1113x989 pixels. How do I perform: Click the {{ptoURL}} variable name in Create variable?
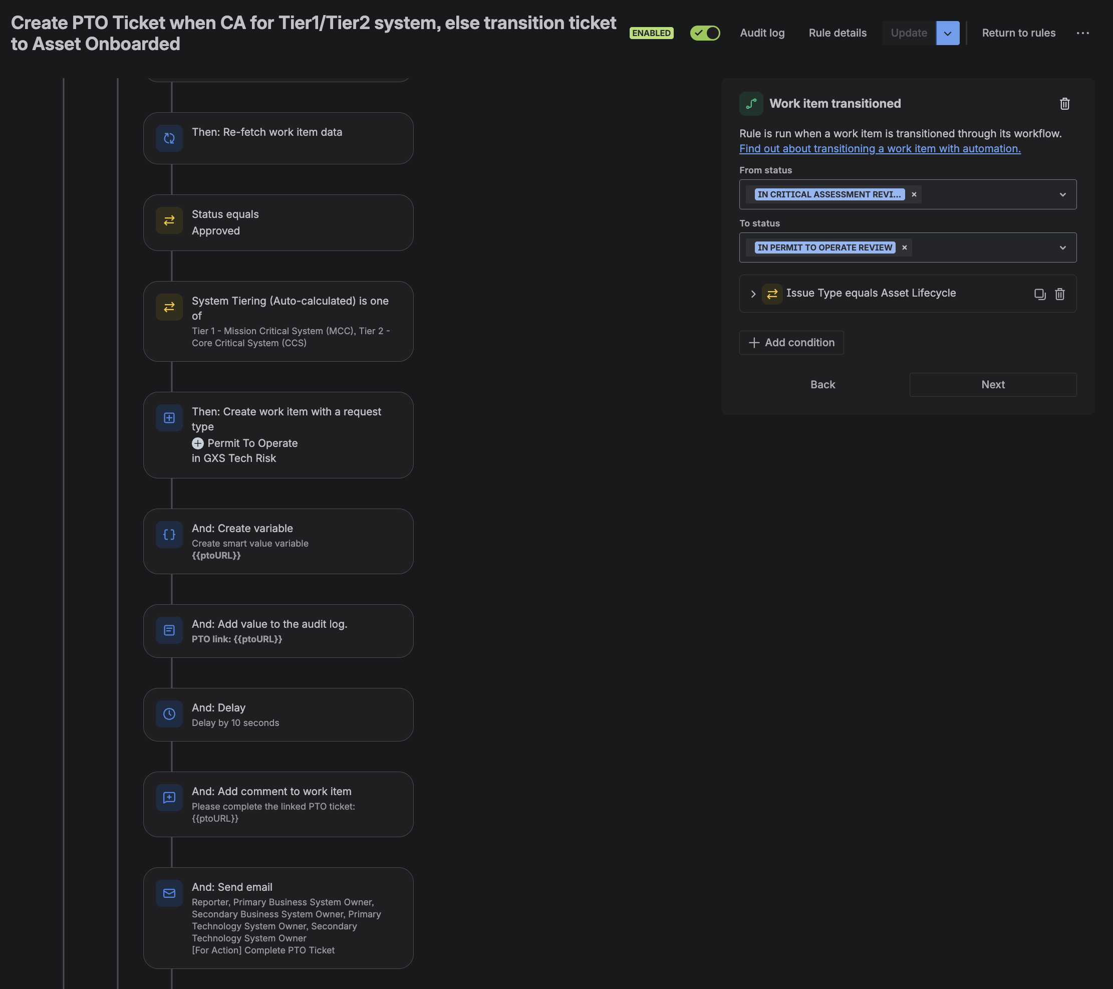pos(216,556)
